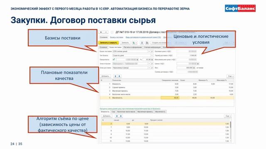266x149 pixels.
Task: Click Добавить above quality indicators table
Action: coord(105,76)
